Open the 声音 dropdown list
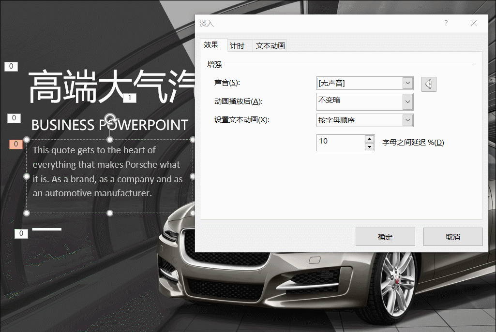Screen dimensions: 496x332 [407, 83]
